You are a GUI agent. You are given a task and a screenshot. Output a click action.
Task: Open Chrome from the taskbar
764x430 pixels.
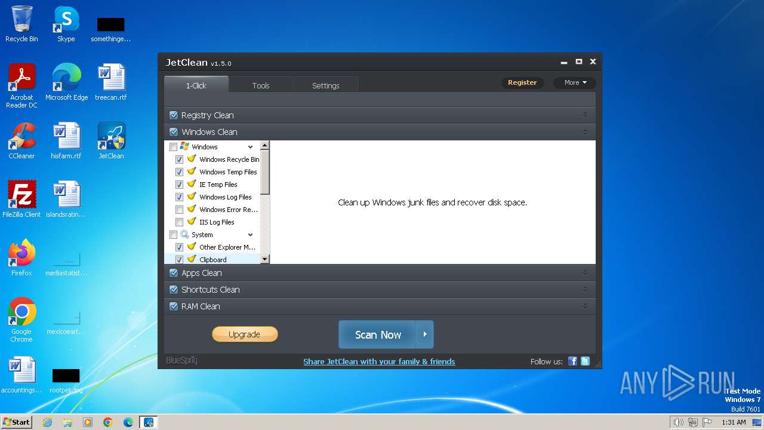(108, 422)
